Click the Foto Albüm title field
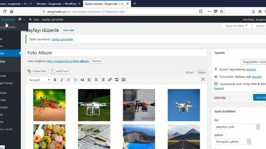The image size is (266, 149). coord(116,53)
